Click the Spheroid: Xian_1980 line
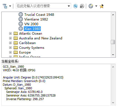The width and height of the screenshot is (118, 109). coord(18,88)
